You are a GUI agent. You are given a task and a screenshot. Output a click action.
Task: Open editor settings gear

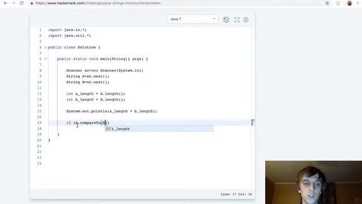pos(246,20)
